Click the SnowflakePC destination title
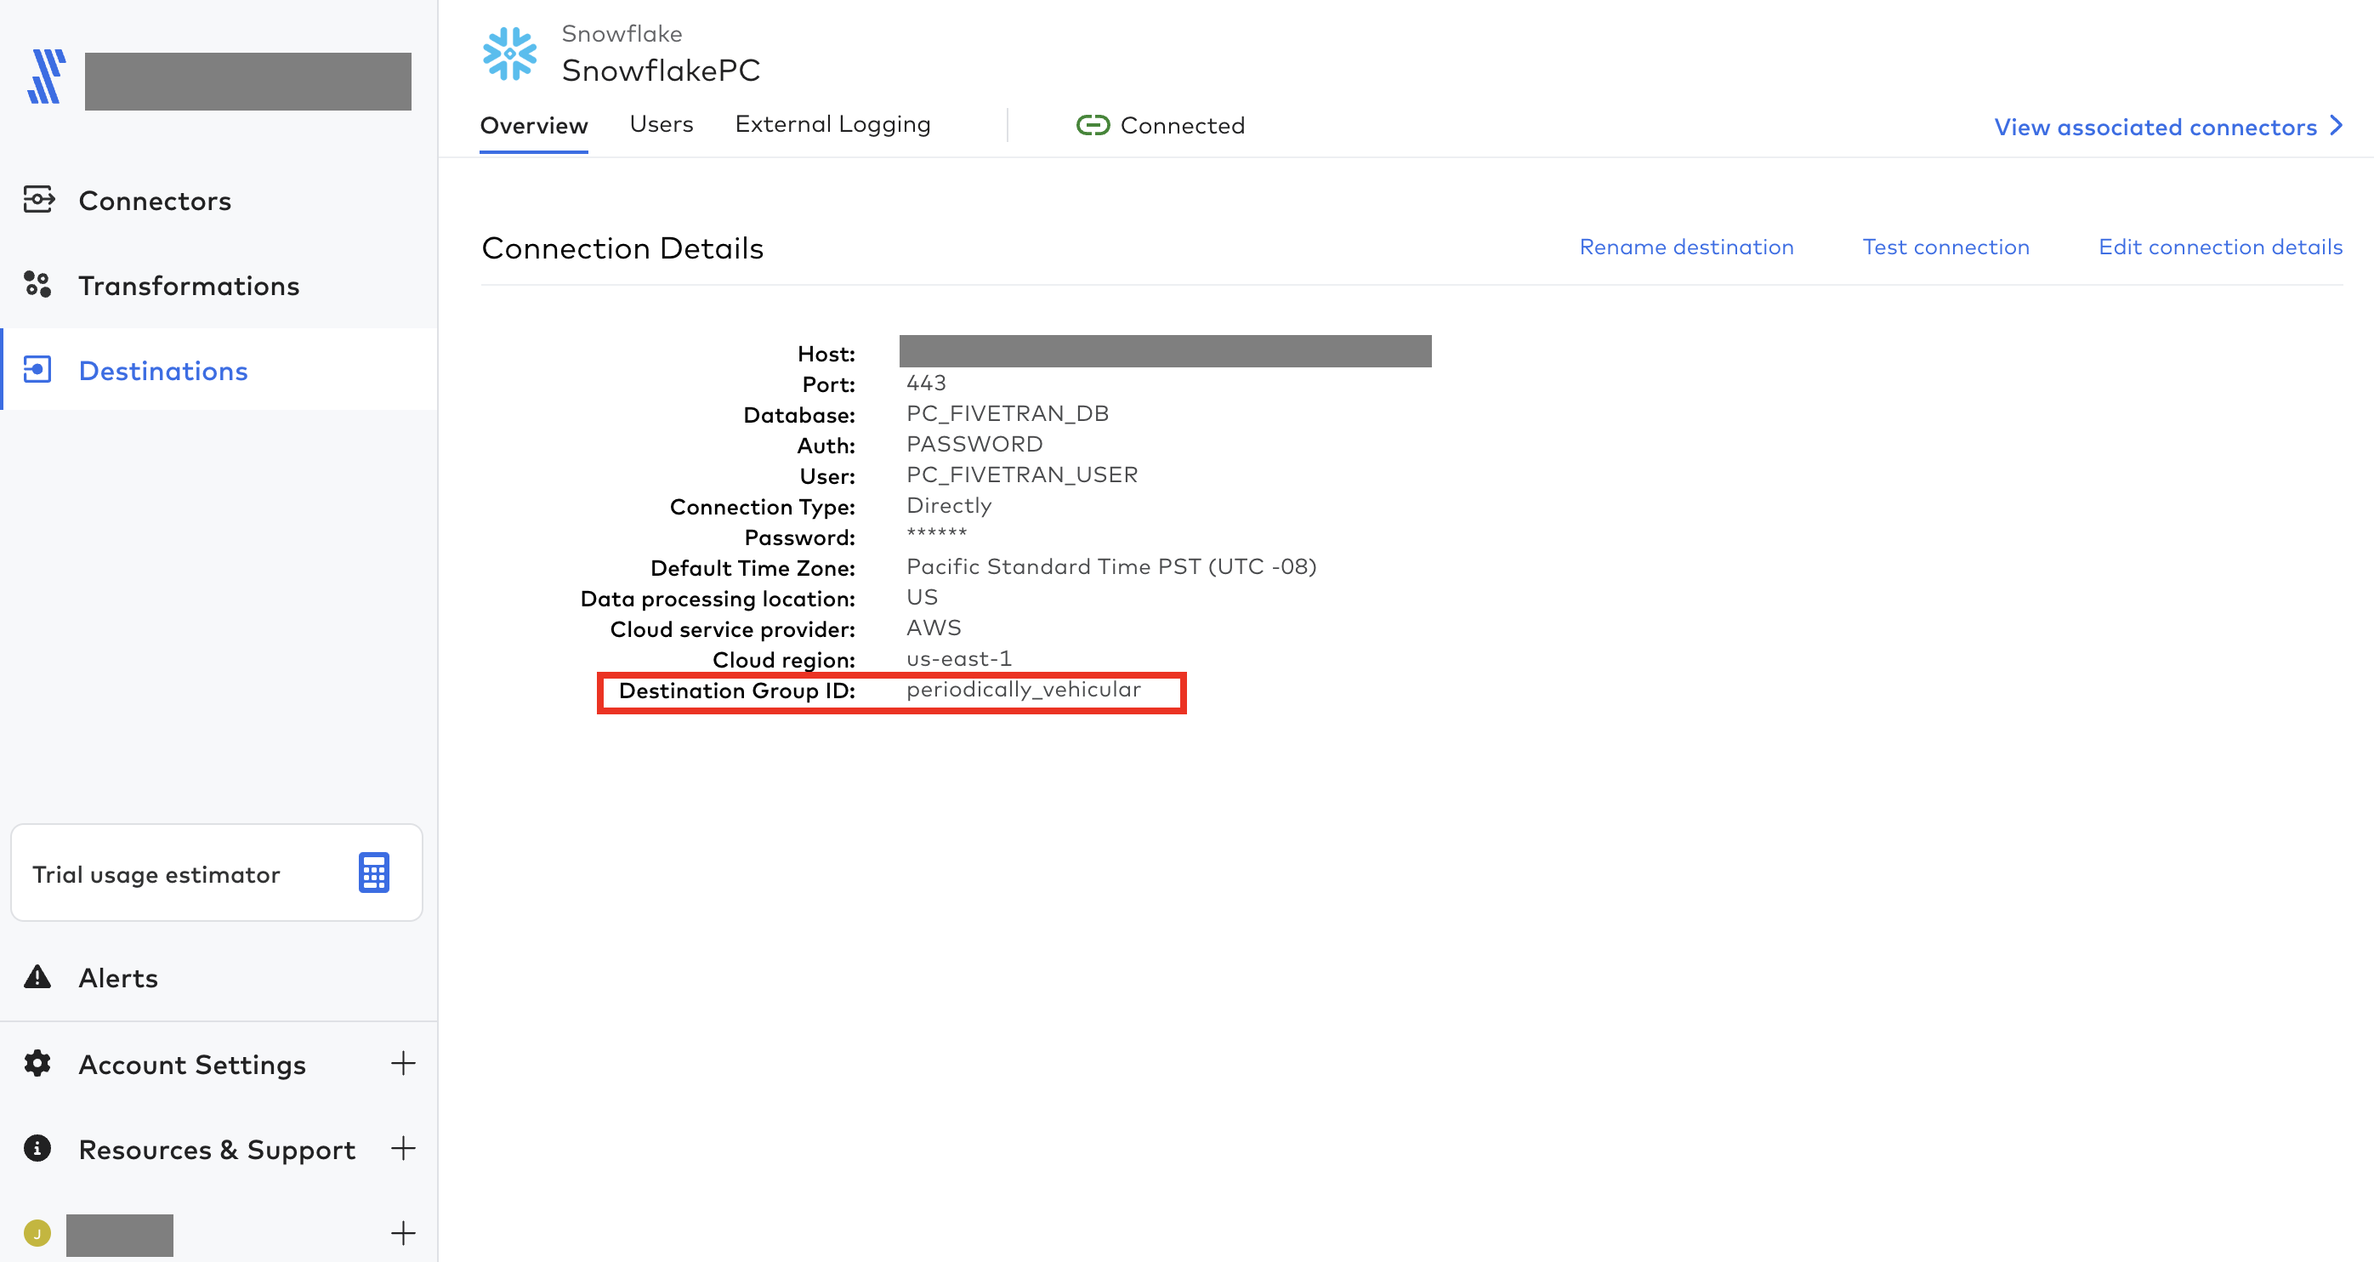The image size is (2374, 1262). pos(661,70)
